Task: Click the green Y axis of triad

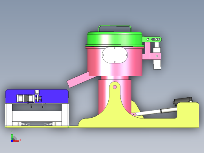Action: (x=12, y=137)
